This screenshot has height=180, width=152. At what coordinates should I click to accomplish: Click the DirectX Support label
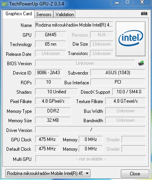coord(95,92)
